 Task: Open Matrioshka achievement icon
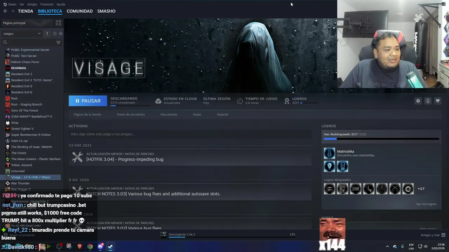329,153
